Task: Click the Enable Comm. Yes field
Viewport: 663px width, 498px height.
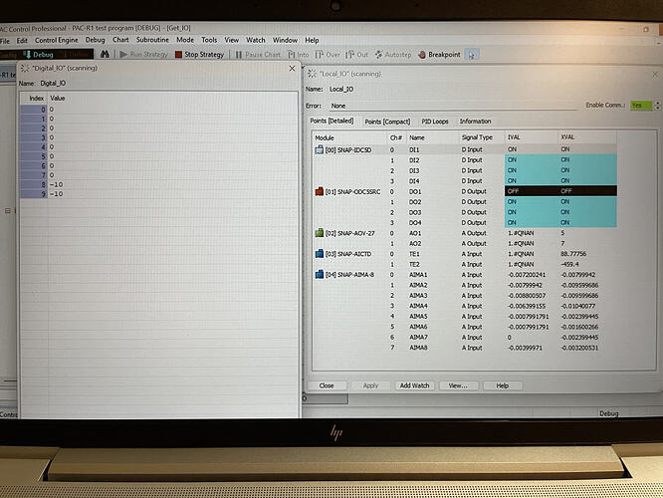Action: point(640,106)
